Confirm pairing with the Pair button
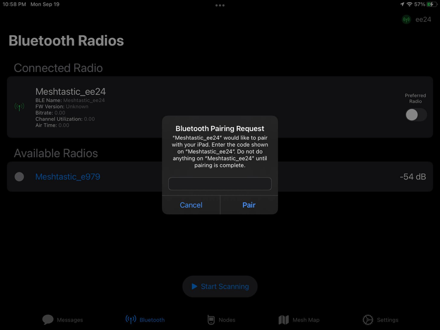This screenshot has height=330, width=440. (x=249, y=205)
